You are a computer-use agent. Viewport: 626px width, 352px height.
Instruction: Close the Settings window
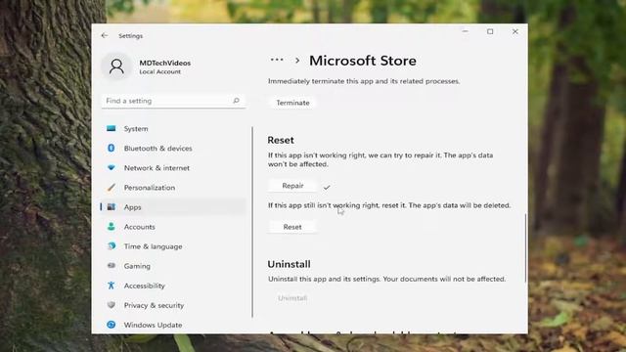point(515,31)
